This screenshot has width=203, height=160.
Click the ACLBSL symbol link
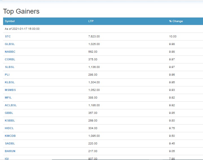[x=11, y=105]
